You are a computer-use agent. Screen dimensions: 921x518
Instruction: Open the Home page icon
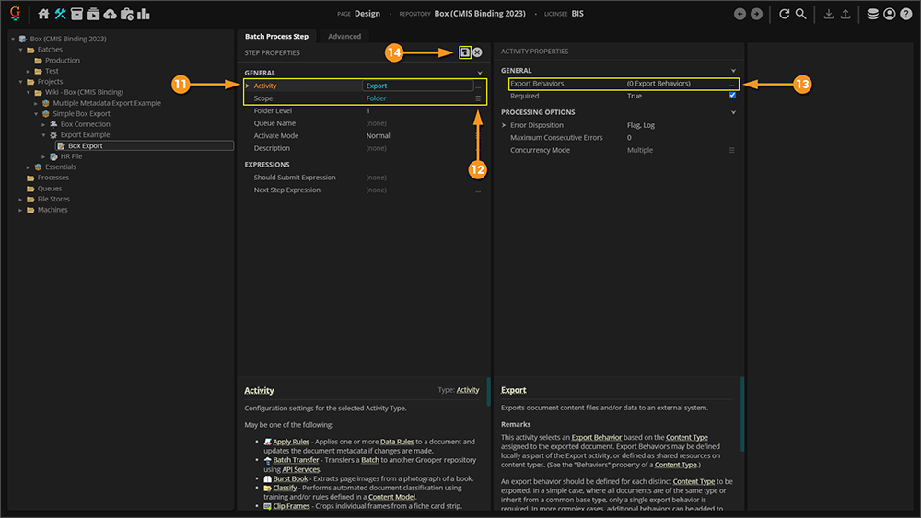click(x=43, y=14)
